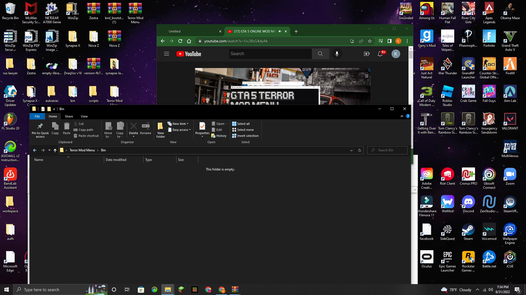Switch to the View ribbon tab
The height and width of the screenshot is (295, 526).
pos(84,116)
